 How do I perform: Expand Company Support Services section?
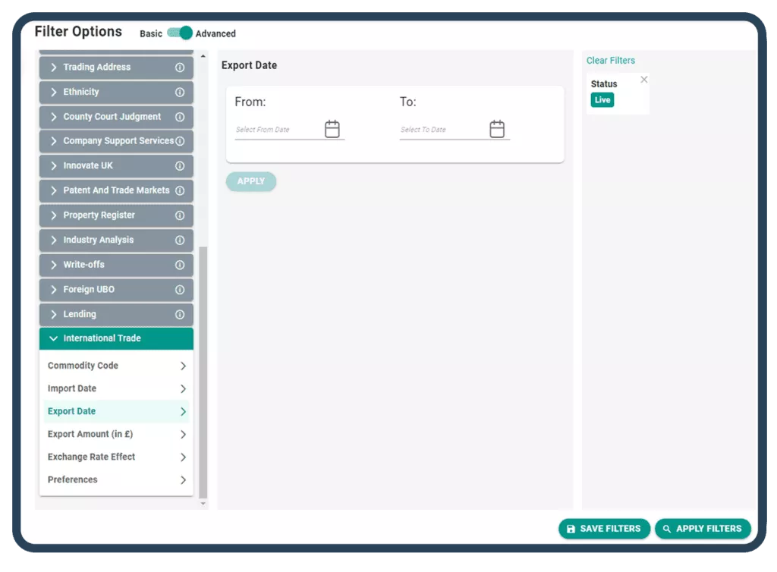[116, 141]
